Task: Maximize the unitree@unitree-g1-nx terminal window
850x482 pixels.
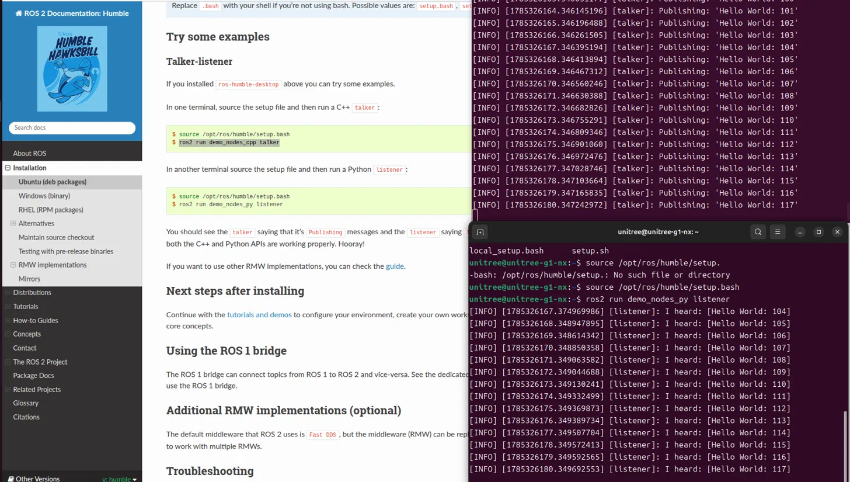Action: [818, 232]
